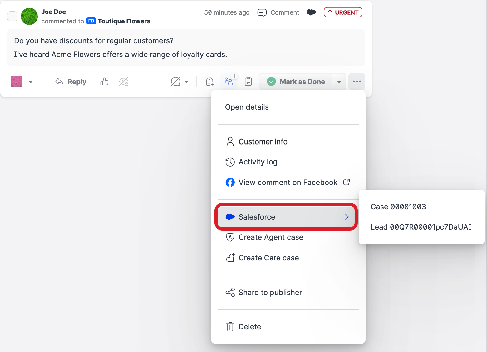This screenshot has height=352, width=487.
Task: Open the add tag icon
Action: (209, 81)
